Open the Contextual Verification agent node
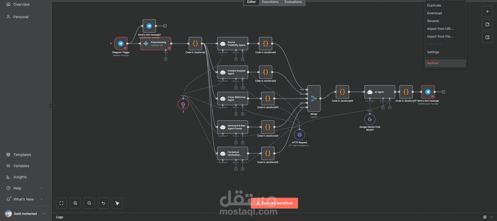 pyautogui.click(x=232, y=153)
